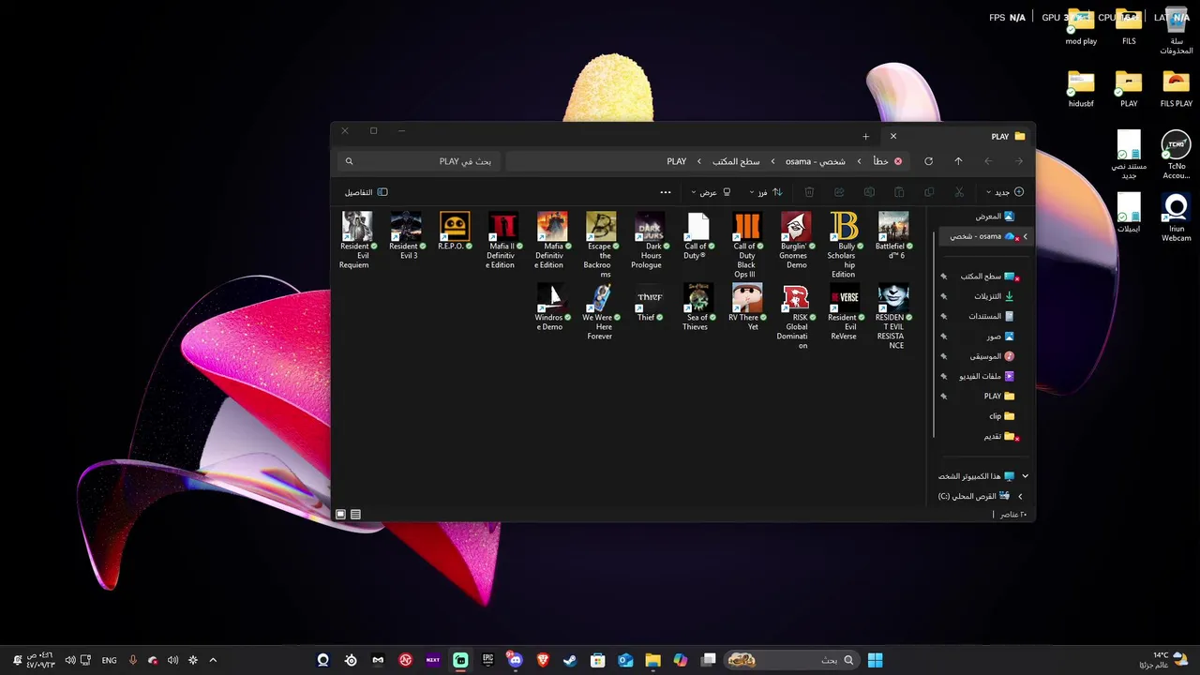Select the Call of Duty® shortcut
1200x675 pixels.
(x=698, y=234)
